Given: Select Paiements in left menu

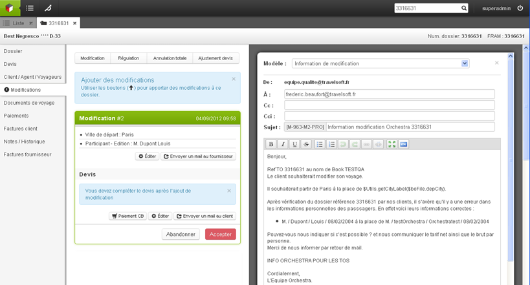Looking at the screenshot, I should tap(16, 116).
